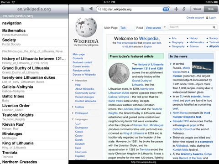219x164 pixels.
Task: Select history of Lithuania between 121… row
Action: pos(34,61)
